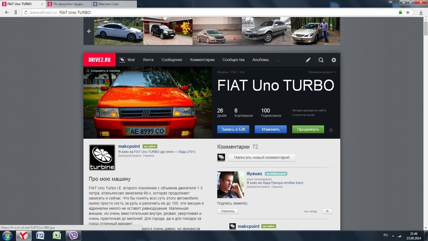Open comment options menu icon for illyauaz

(x=327, y=211)
